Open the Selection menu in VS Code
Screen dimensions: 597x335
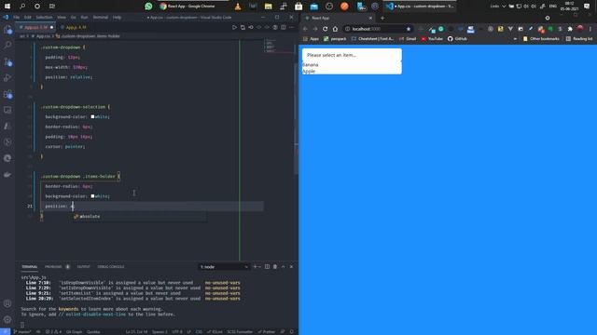point(44,18)
